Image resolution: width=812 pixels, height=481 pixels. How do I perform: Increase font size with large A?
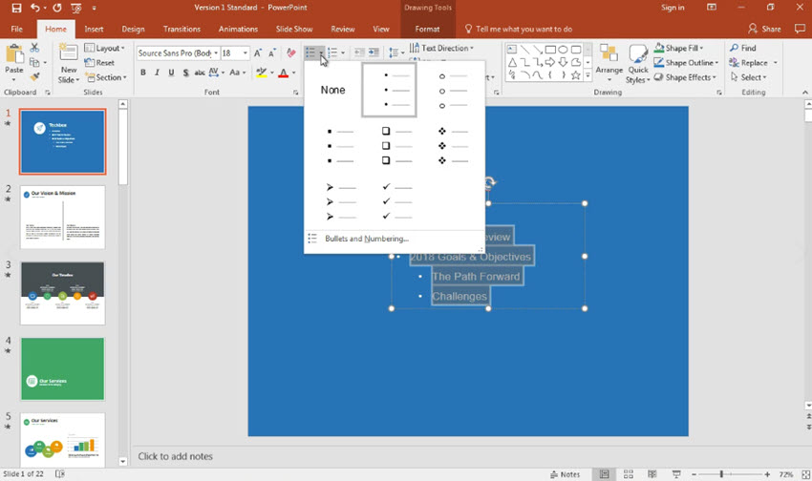tap(257, 52)
